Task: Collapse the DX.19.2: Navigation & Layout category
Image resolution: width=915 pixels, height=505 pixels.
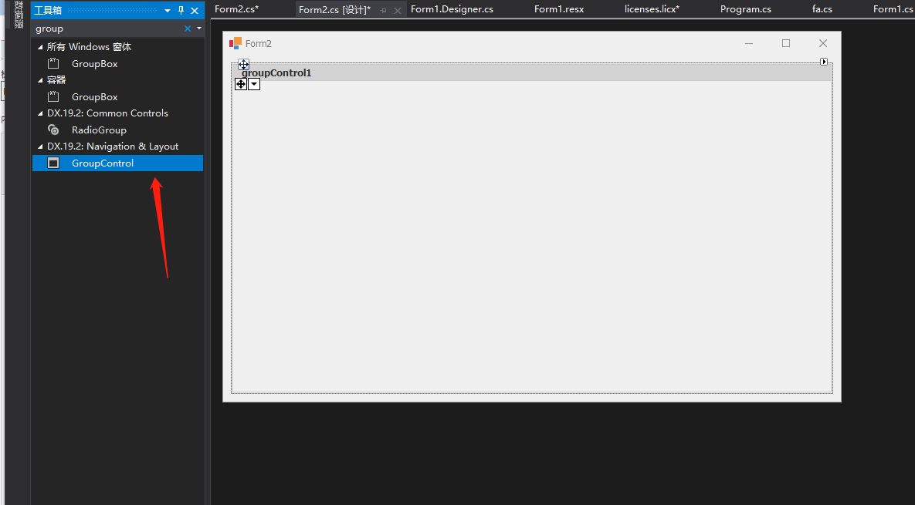Action: click(x=39, y=146)
